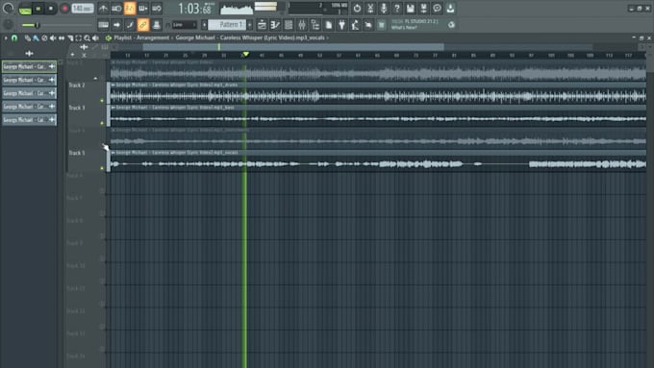Viewport: 654px width, 368px height.
Task: Click the microphone one-click recording icon
Action: coord(384,9)
